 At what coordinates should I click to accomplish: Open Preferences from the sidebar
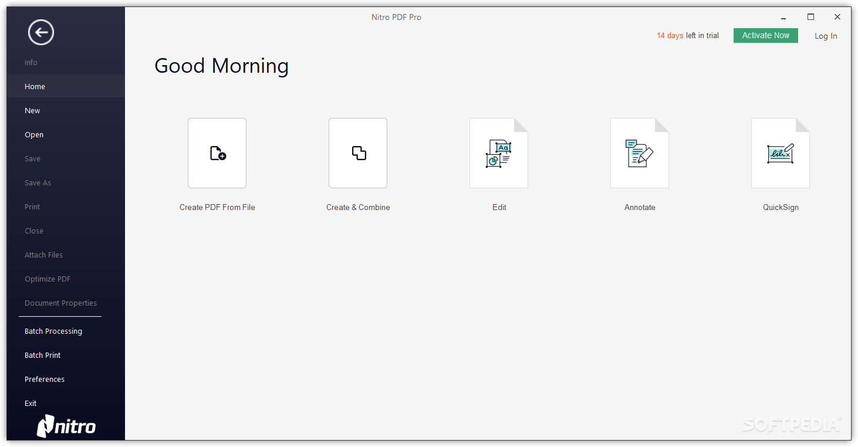66,379
